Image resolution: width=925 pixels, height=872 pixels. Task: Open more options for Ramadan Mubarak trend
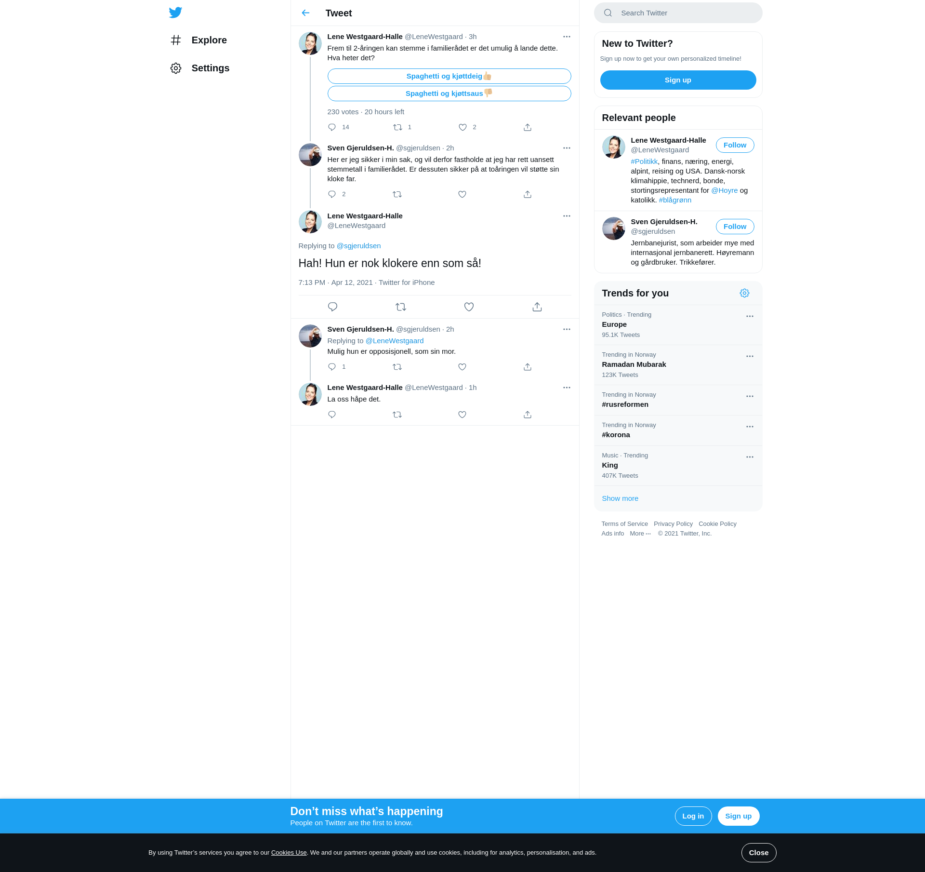[x=750, y=356]
